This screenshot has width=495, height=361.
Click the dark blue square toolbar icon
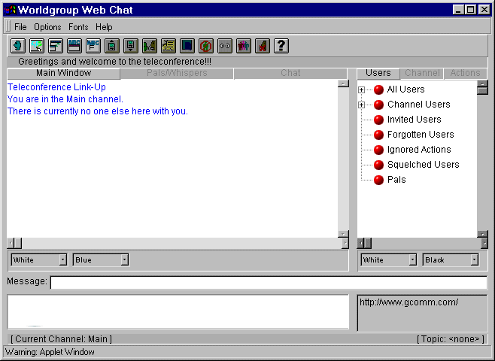[187, 46]
